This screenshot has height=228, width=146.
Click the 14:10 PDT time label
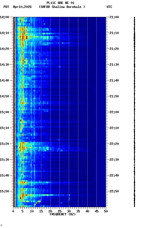click(x=4, y=33)
